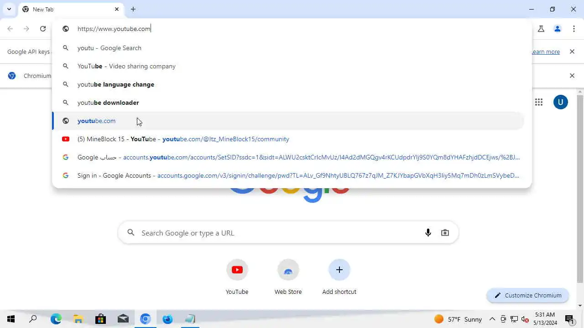Open the light-blue app in the taskbar
The image size is (584, 328).
click(190, 319)
